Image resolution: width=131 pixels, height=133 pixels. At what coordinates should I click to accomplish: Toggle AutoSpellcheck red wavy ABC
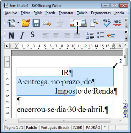(x=117, y=23)
